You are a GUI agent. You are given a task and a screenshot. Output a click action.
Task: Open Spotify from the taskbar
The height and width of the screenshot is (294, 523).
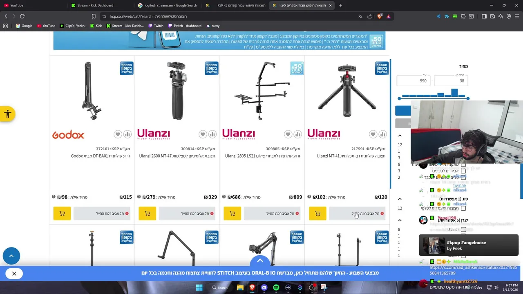tap(276, 287)
